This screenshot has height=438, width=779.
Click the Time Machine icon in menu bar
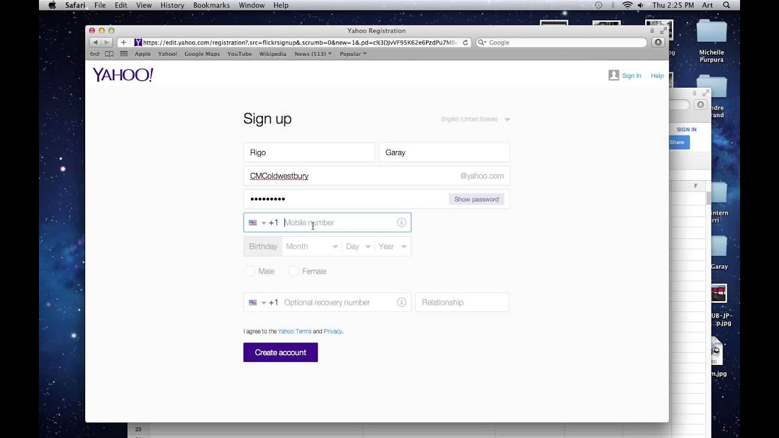(598, 5)
